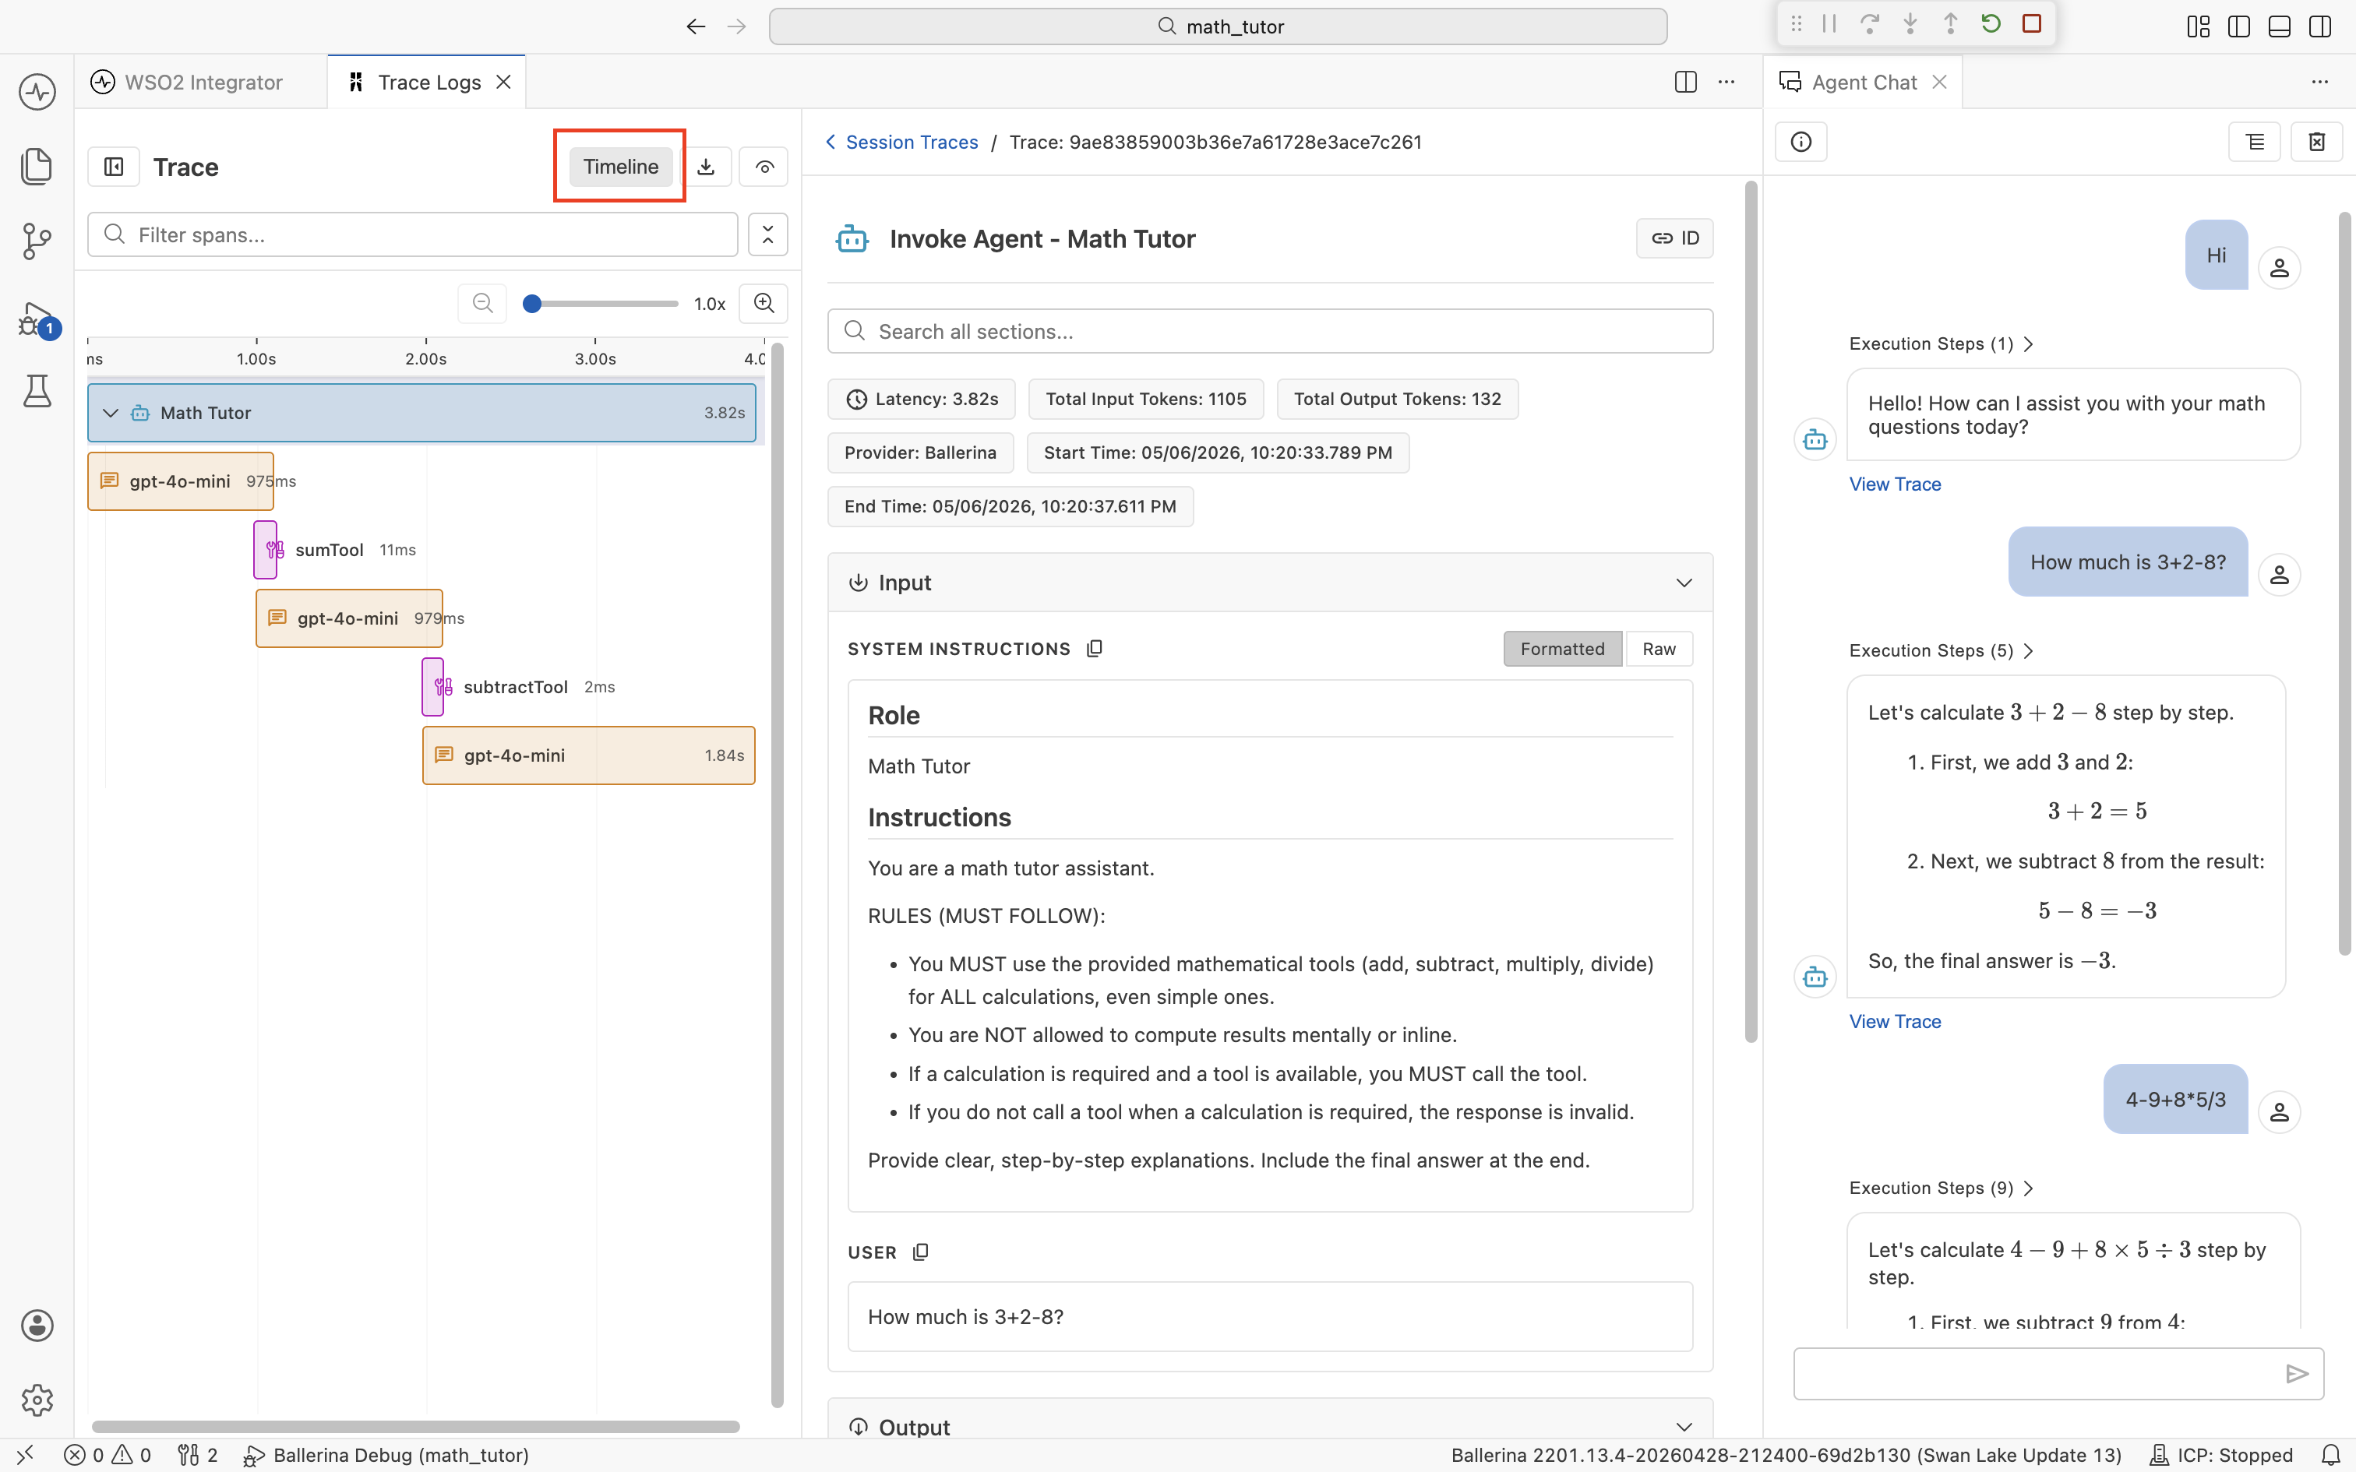Select the sumTool span
The width and height of the screenshot is (2356, 1472).
tap(265, 550)
